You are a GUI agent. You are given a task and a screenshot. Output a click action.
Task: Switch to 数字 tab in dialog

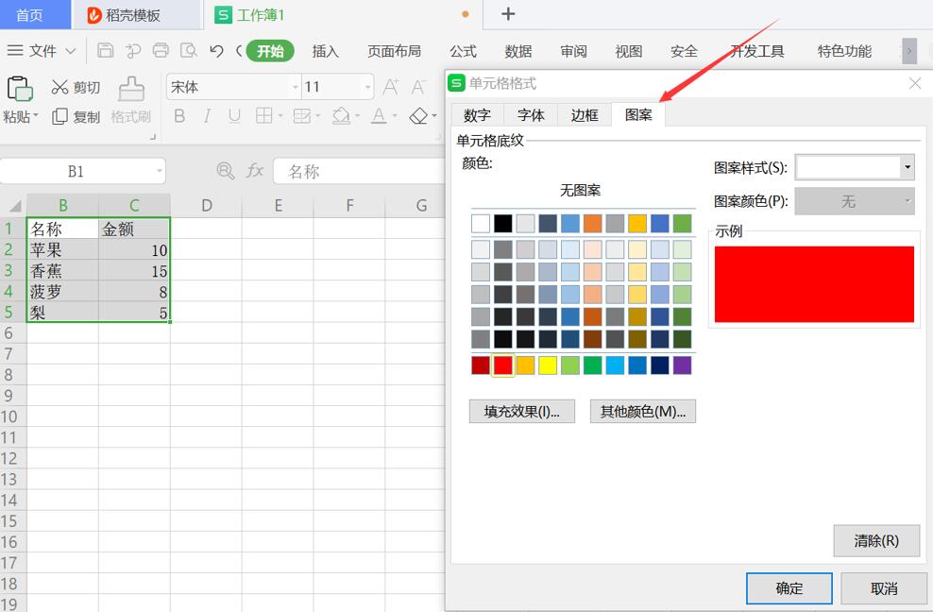click(x=477, y=114)
